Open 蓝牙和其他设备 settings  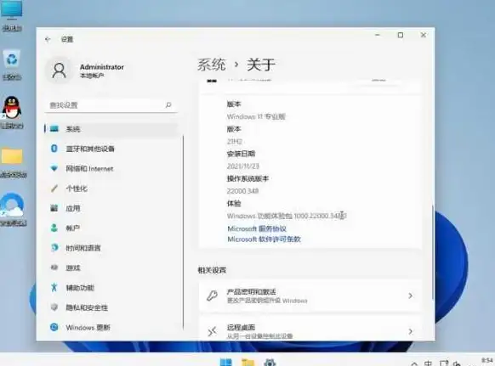(x=111, y=149)
